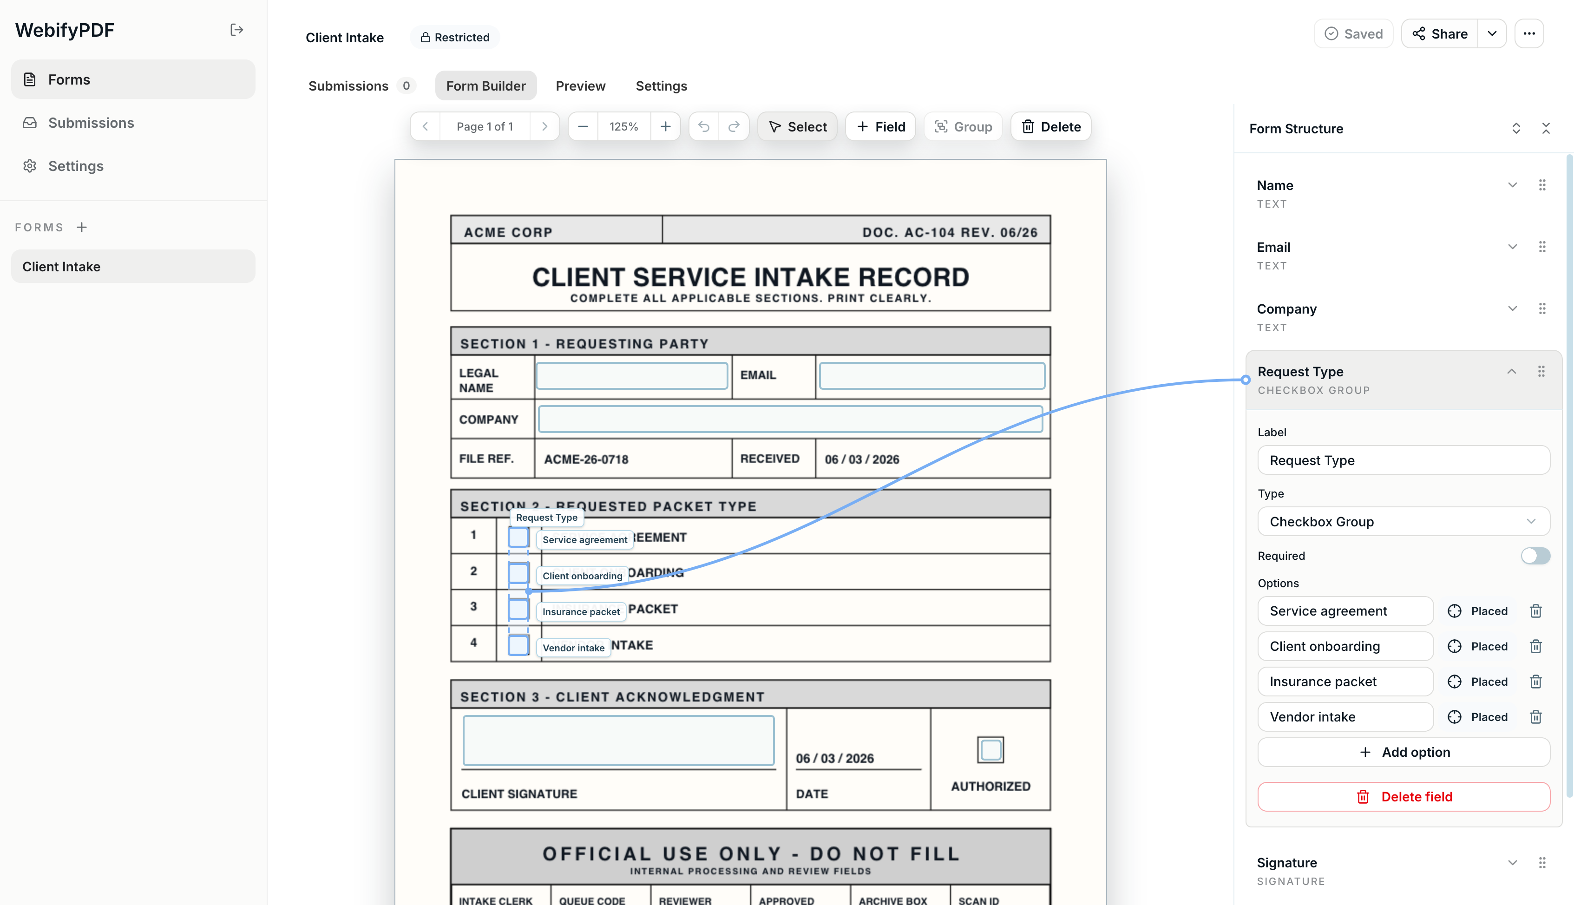Click the Email field drag handle
The height and width of the screenshot is (905, 1574).
1541,247
